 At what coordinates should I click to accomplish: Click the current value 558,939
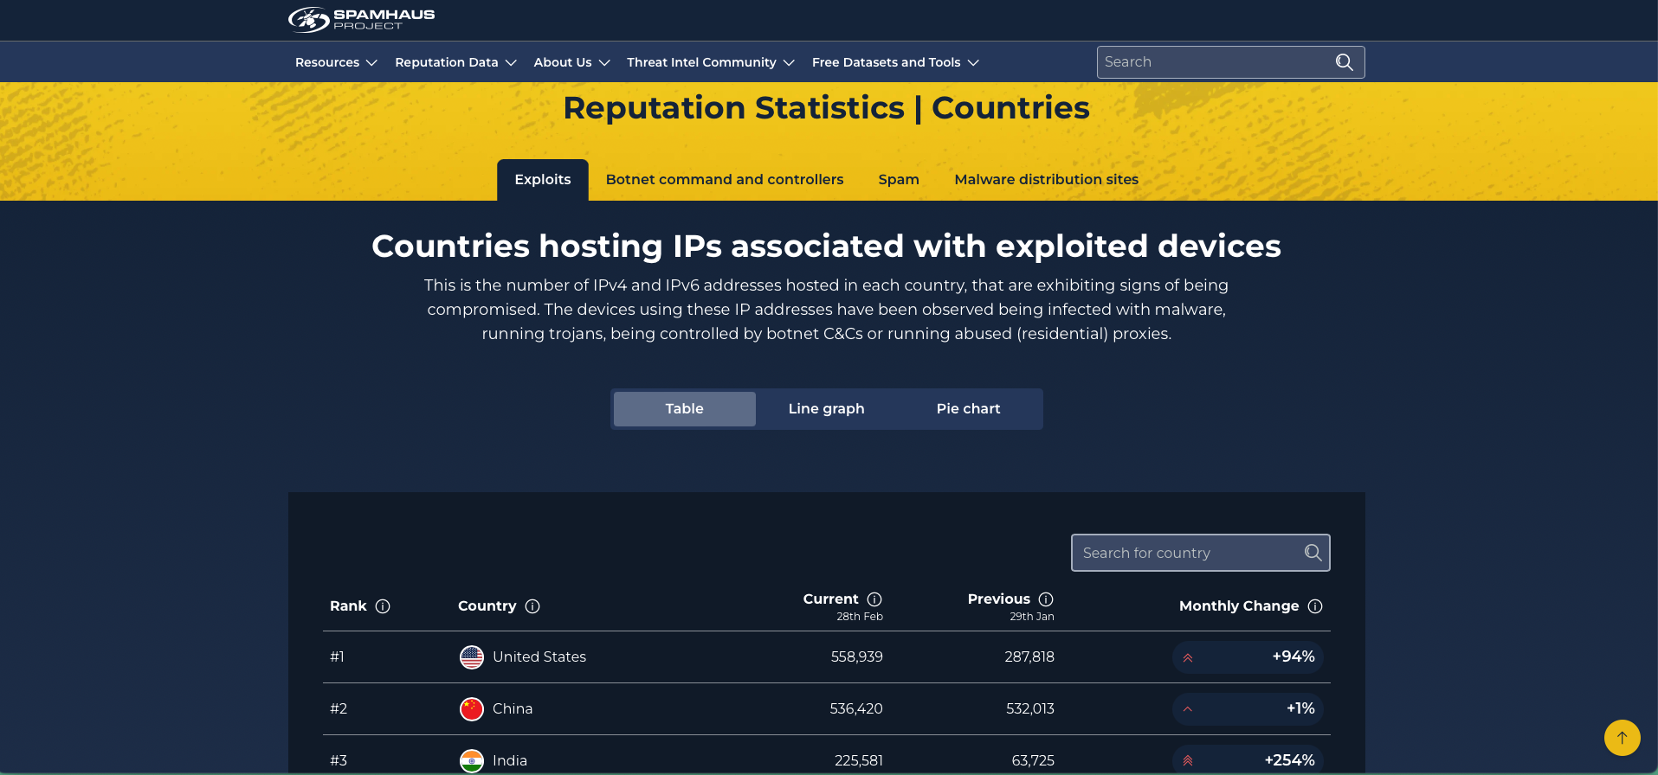(857, 657)
